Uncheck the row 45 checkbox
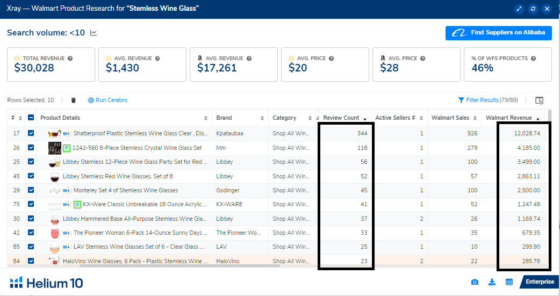560x296 pixels. coord(31,176)
